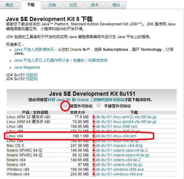The image size is (184, 179).
Task: Click the 下载 column header in table
Action: point(134,113)
